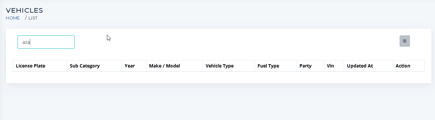Go to the HOME breadcrumb link

(13, 18)
